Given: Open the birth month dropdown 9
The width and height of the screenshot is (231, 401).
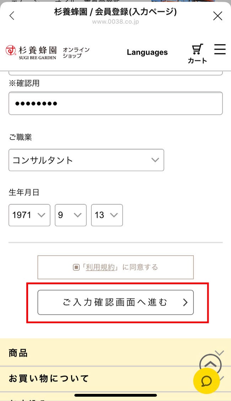Looking at the screenshot, I should pos(70,215).
